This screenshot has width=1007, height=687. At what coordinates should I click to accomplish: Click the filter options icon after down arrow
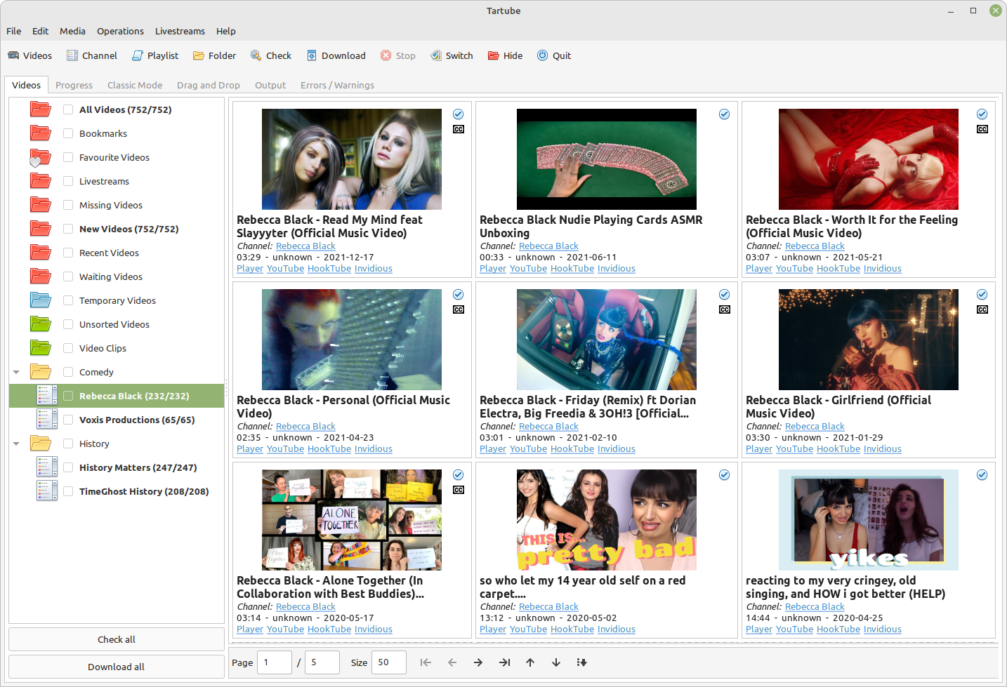click(581, 662)
